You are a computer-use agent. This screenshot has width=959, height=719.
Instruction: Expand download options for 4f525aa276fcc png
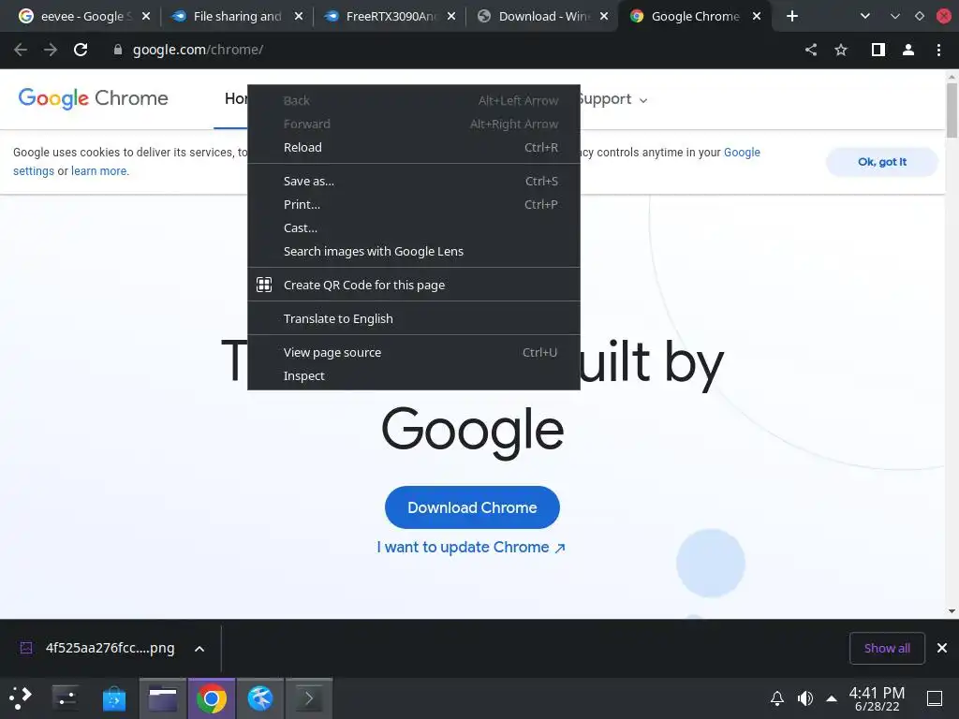click(x=199, y=649)
